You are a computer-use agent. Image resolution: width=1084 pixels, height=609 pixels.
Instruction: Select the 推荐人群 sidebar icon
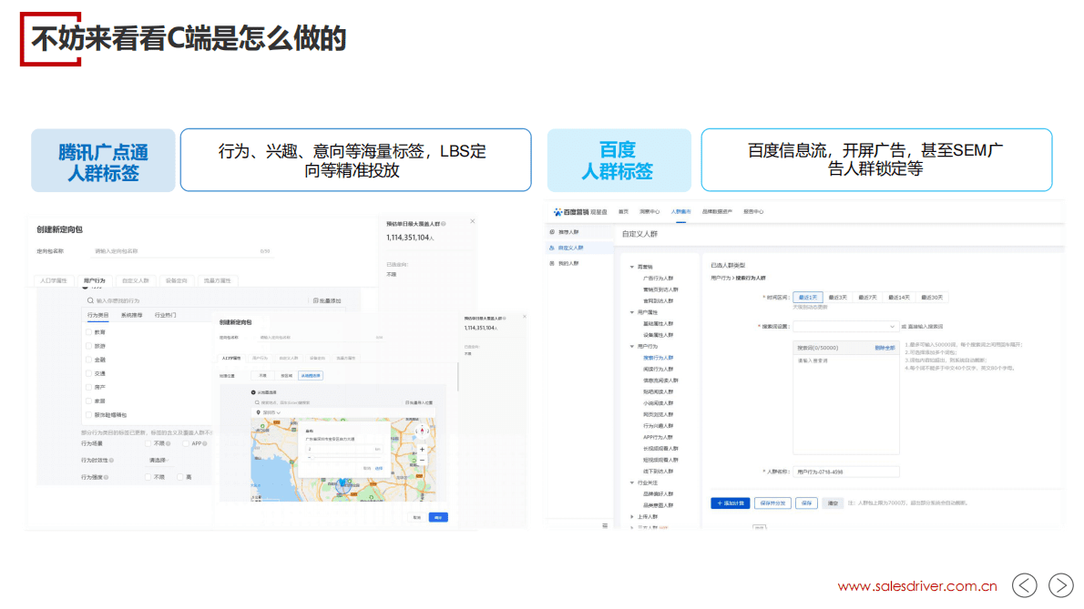click(x=552, y=231)
